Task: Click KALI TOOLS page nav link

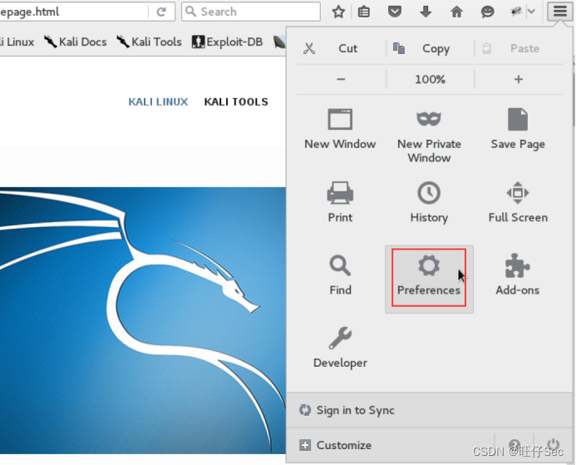Action: click(236, 101)
